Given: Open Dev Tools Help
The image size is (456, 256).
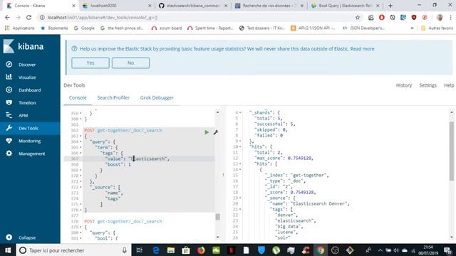Looking at the screenshot, I should [x=448, y=85].
